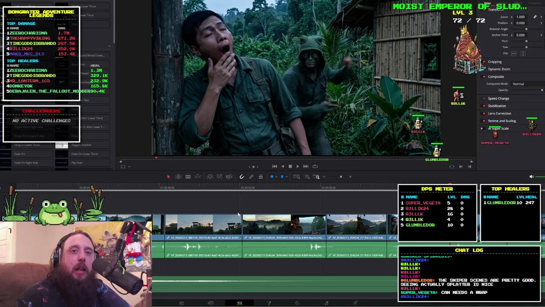Open the viewer overlay mode dropdown arrow
Viewport: 545px width, 307px height.
[x=129, y=167]
